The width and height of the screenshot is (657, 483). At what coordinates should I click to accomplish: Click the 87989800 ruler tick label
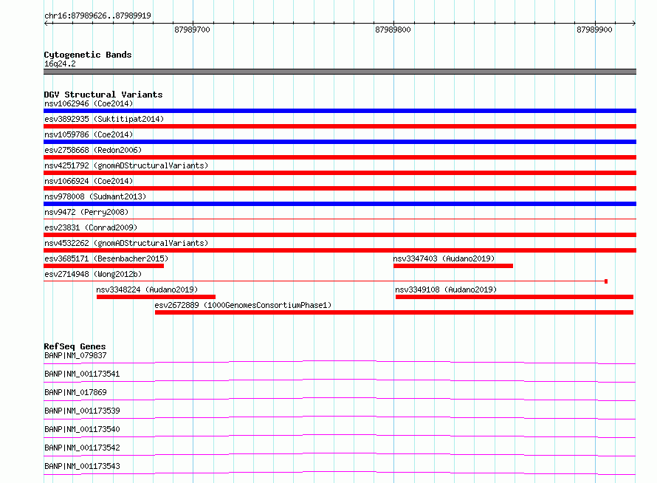393,30
